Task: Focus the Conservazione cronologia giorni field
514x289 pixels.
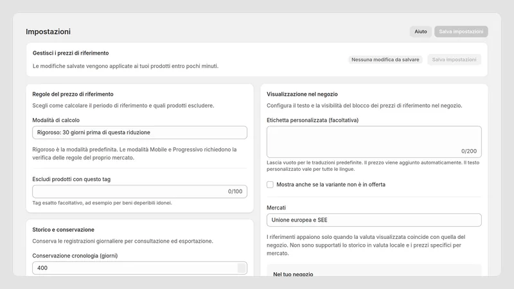Action: 139,268
